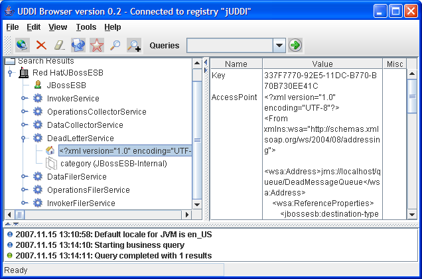This screenshot has height=279, width=422.
Task: Click the Search Results folder icon
Action: point(10,61)
